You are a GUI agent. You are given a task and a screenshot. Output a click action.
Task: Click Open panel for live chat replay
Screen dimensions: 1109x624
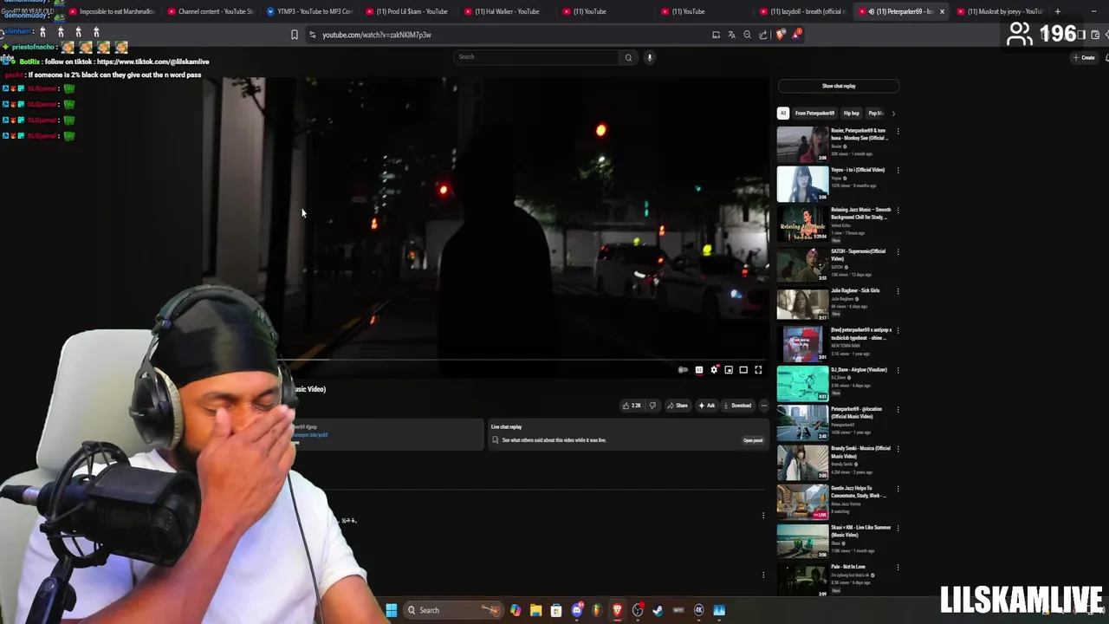(x=753, y=440)
